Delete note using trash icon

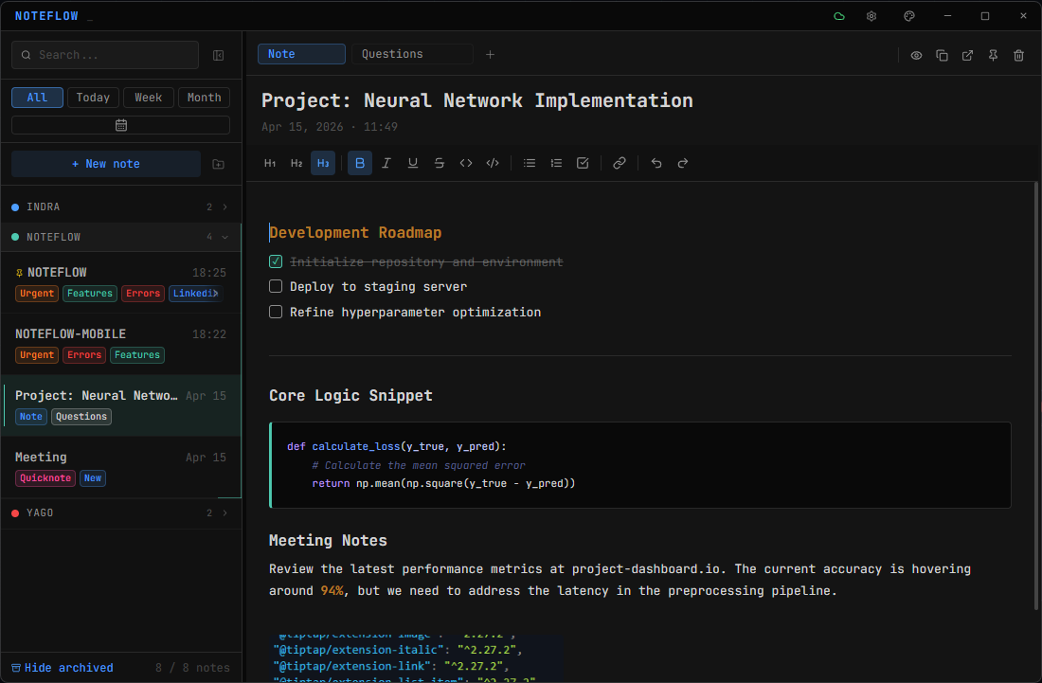(x=1019, y=55)
